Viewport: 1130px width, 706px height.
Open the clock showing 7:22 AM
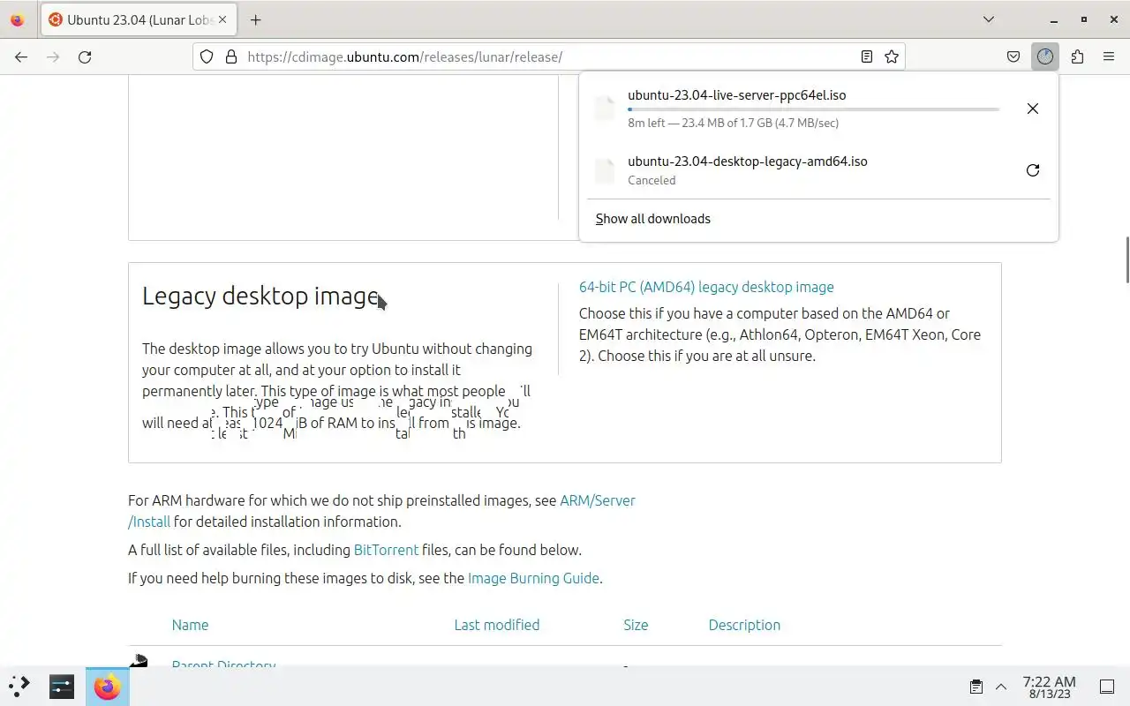point(1049,687)
